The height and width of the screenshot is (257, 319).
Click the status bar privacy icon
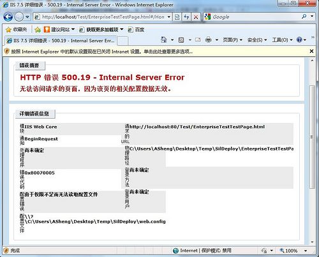264,251
